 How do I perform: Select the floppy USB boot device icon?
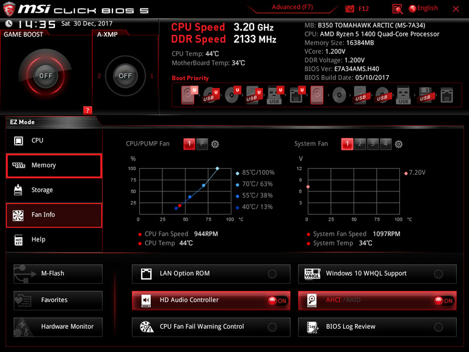(x=425, y=95)
